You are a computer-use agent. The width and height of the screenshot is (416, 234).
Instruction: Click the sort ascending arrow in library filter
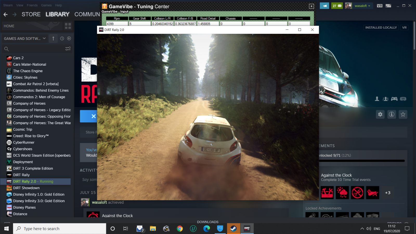(x=53, y=38)
